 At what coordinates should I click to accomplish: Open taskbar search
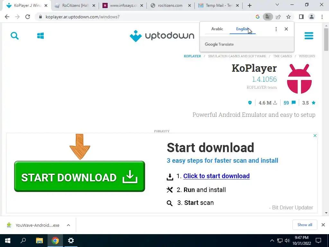(x=23, y=241)
